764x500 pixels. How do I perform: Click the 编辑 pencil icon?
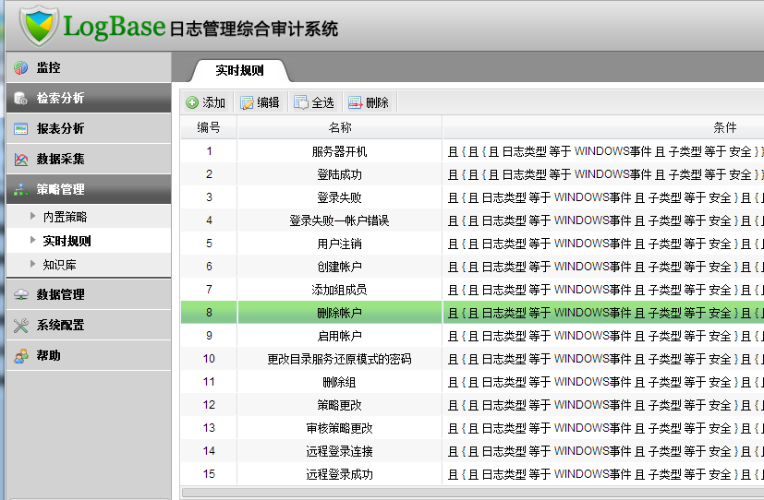click(x=247, y=102)
